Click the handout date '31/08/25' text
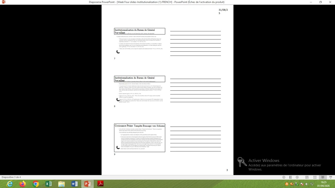Viewport: 335px width, 188px height. click(x=223, y=11)
